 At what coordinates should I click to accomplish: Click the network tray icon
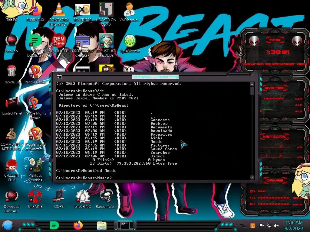[x=269, y=225]
